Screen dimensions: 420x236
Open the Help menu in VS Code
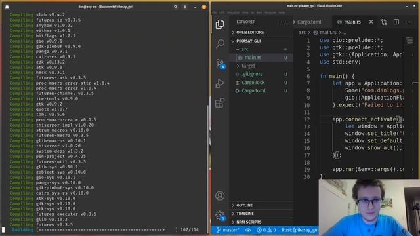pyautogui.click(x=282, y=12)
